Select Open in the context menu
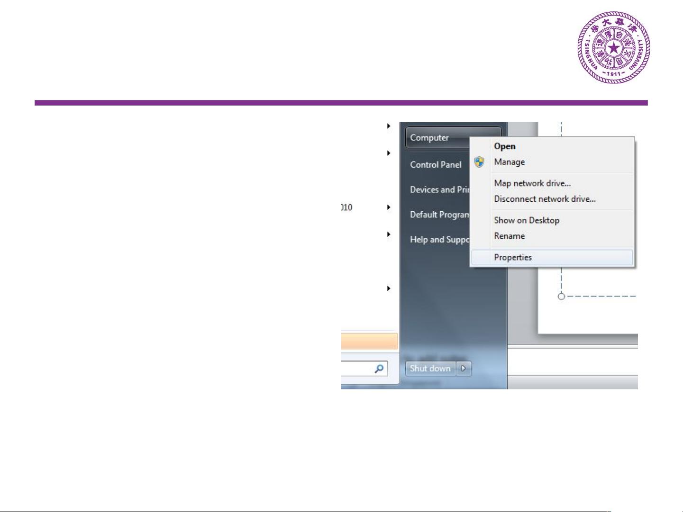 pyautogui.click(x=504, y=146)
